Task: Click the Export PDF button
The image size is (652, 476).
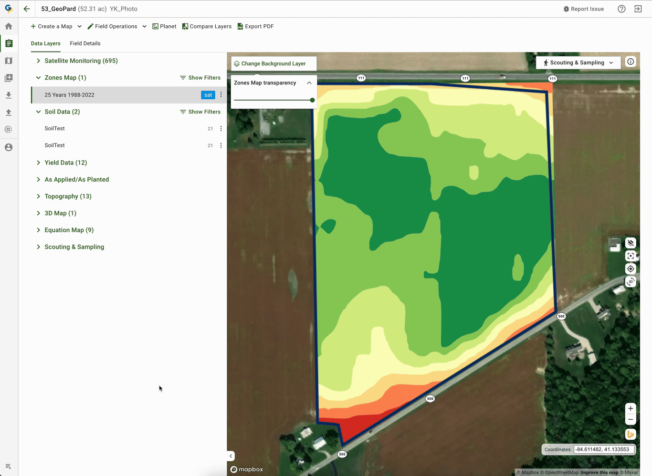Action: click(255, 27)
